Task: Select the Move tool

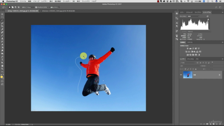Action: tap(2, 14)
